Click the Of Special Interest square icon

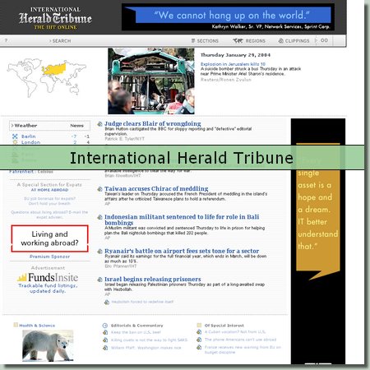199,325
